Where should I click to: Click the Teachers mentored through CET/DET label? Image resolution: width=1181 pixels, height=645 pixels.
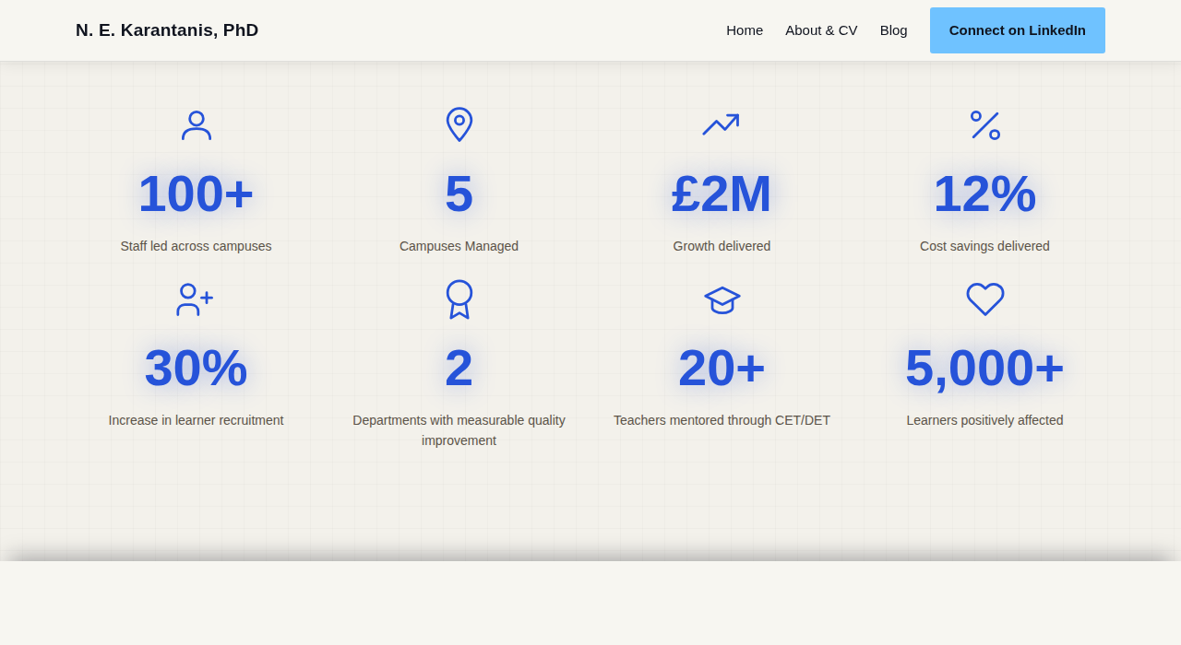[x=722, y=420]
